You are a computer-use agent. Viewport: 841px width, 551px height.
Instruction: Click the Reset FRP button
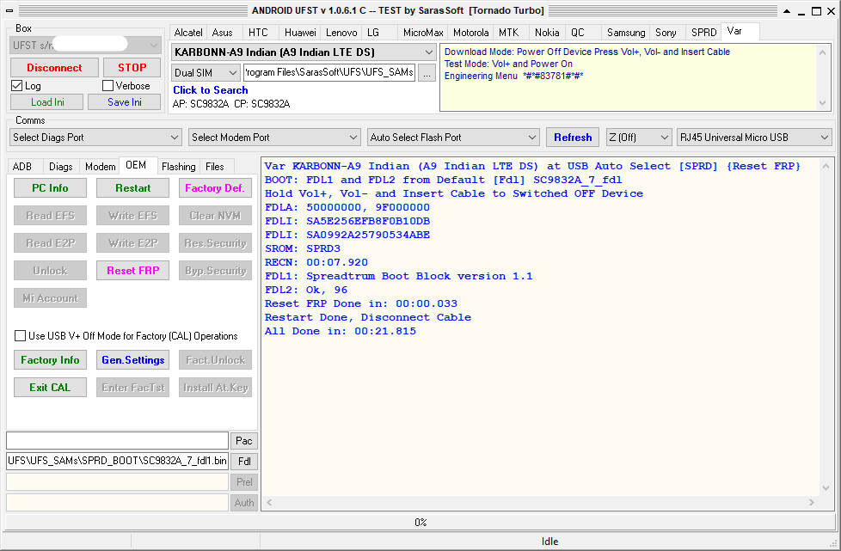pyautogui.click(x=132, y=271)
